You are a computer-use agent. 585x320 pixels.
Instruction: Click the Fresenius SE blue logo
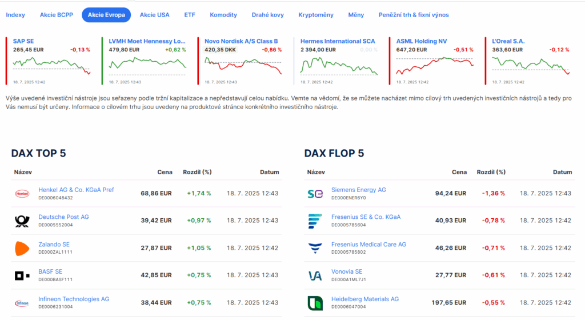tap(315, 221)
